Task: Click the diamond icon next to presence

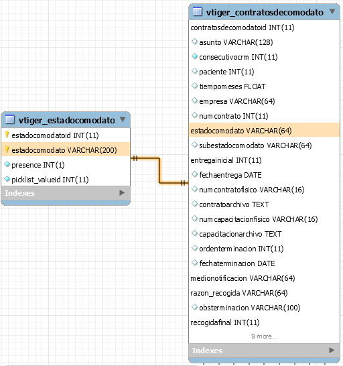Action: point(7,164)
